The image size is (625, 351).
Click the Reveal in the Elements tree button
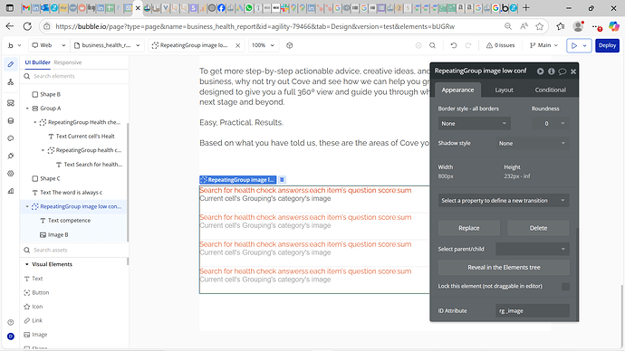tap(504, 268)
